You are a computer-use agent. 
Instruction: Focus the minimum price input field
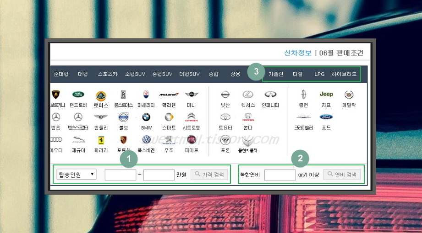point(121,175)
